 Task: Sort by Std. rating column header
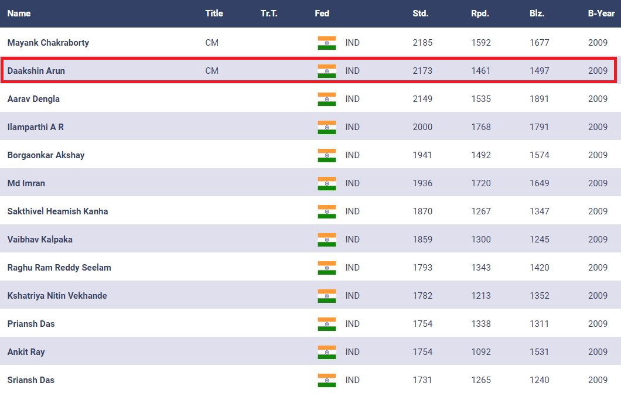(420, 13)
